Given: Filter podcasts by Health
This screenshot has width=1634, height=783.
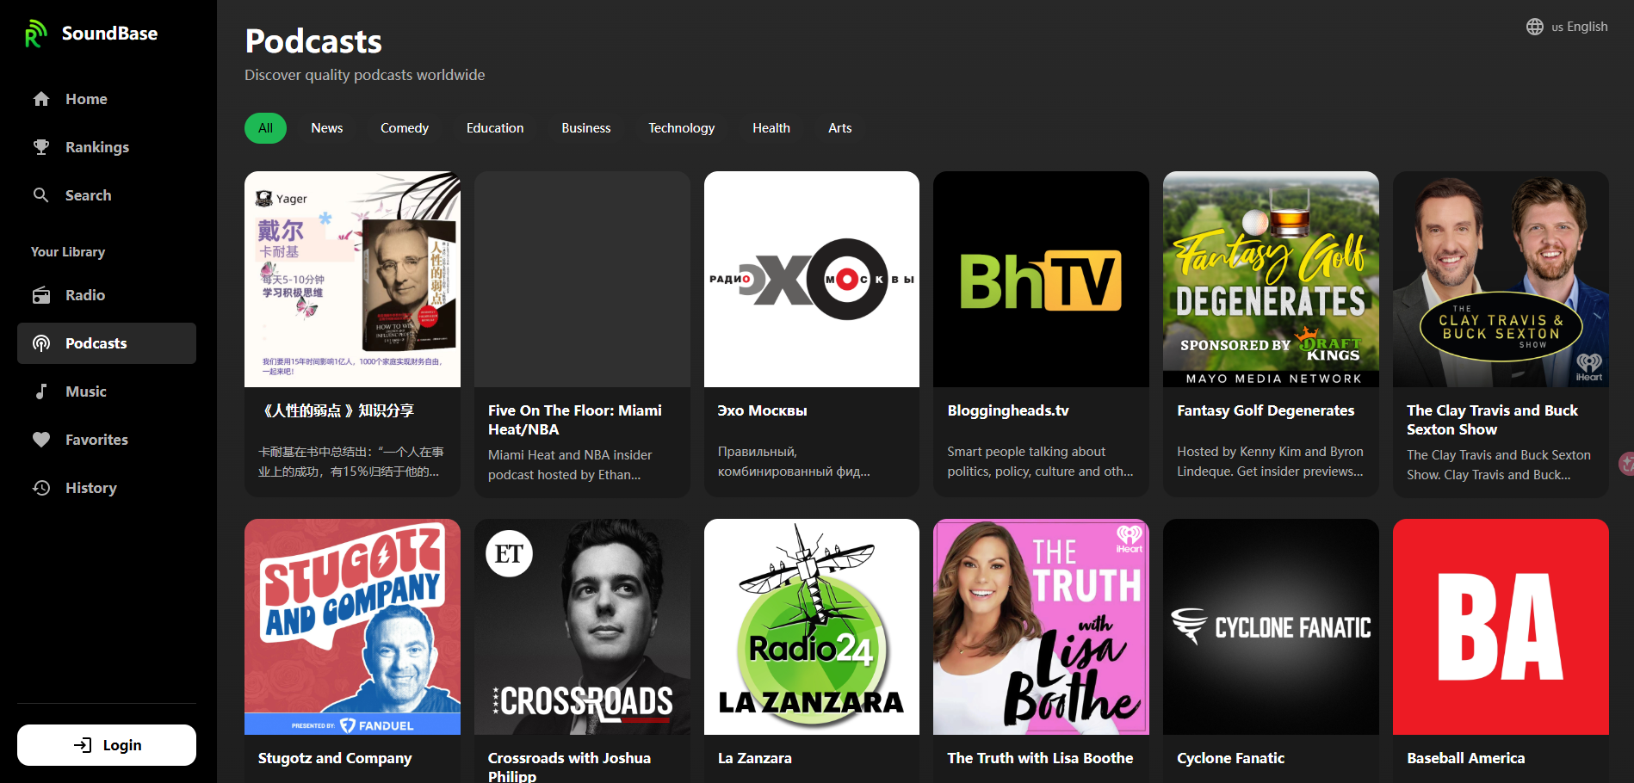Looking at the screenshot, I should coord(771,128).
